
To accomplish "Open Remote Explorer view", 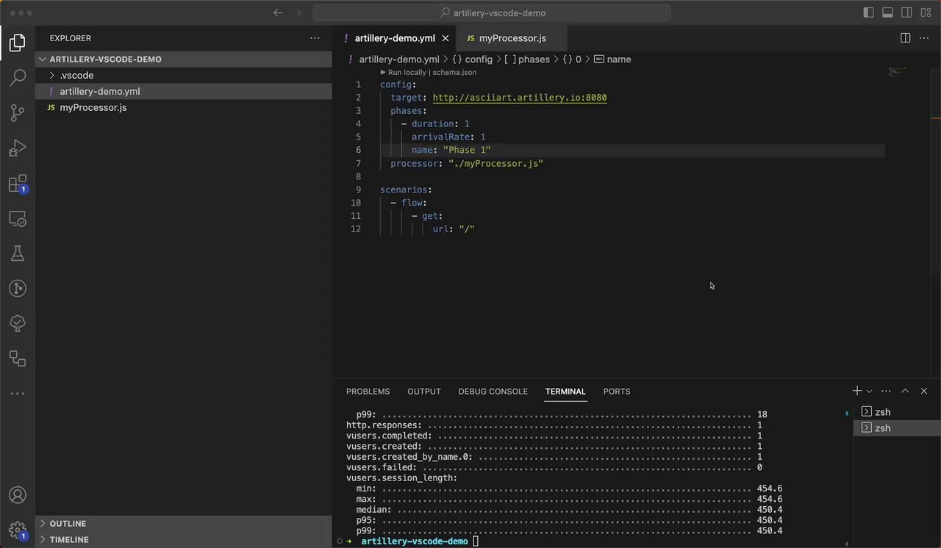I will coord(18,219).
